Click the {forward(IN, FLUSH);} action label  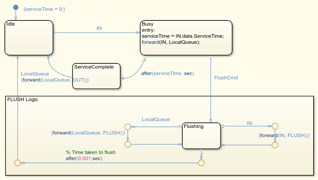click(x=284, y=135)
